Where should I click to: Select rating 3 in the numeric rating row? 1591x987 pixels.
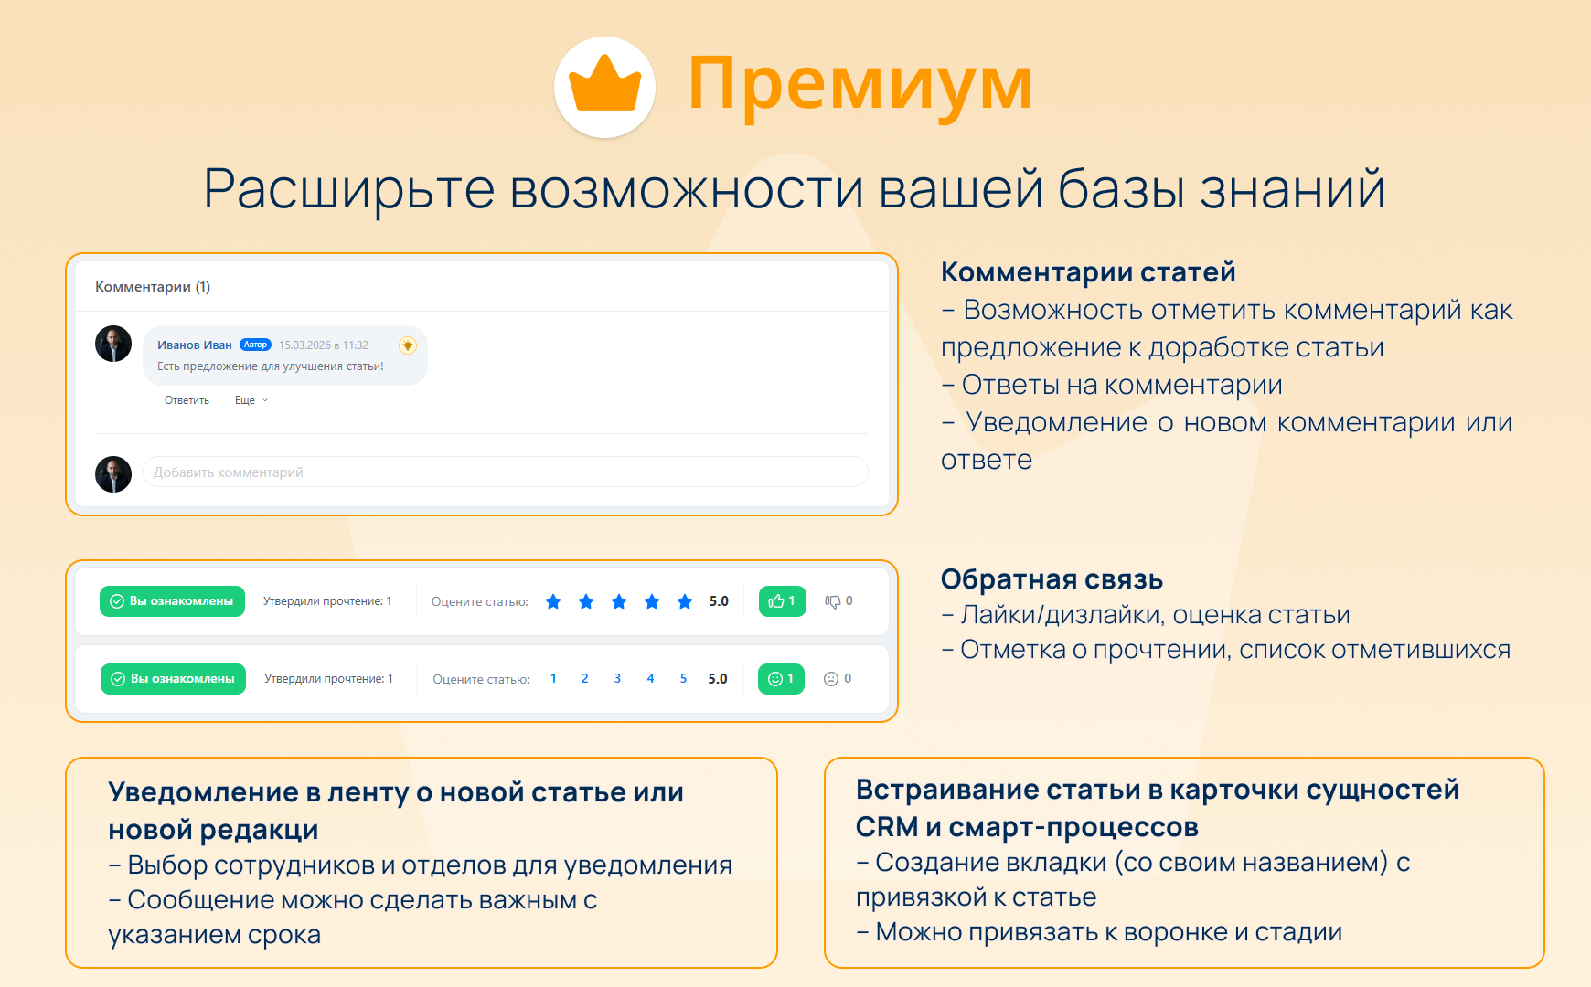tap(617, 678)
